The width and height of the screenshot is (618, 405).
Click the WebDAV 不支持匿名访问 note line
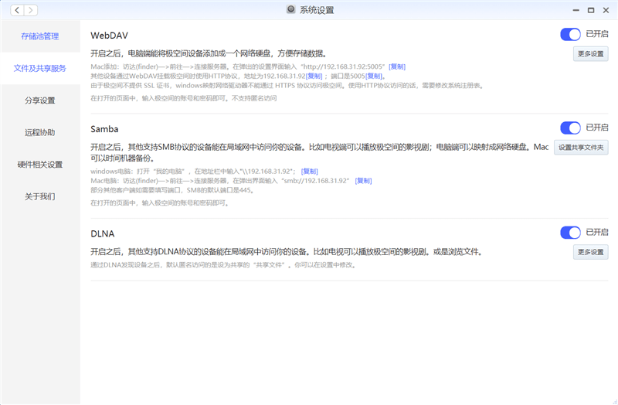click(x=184, y=98)
